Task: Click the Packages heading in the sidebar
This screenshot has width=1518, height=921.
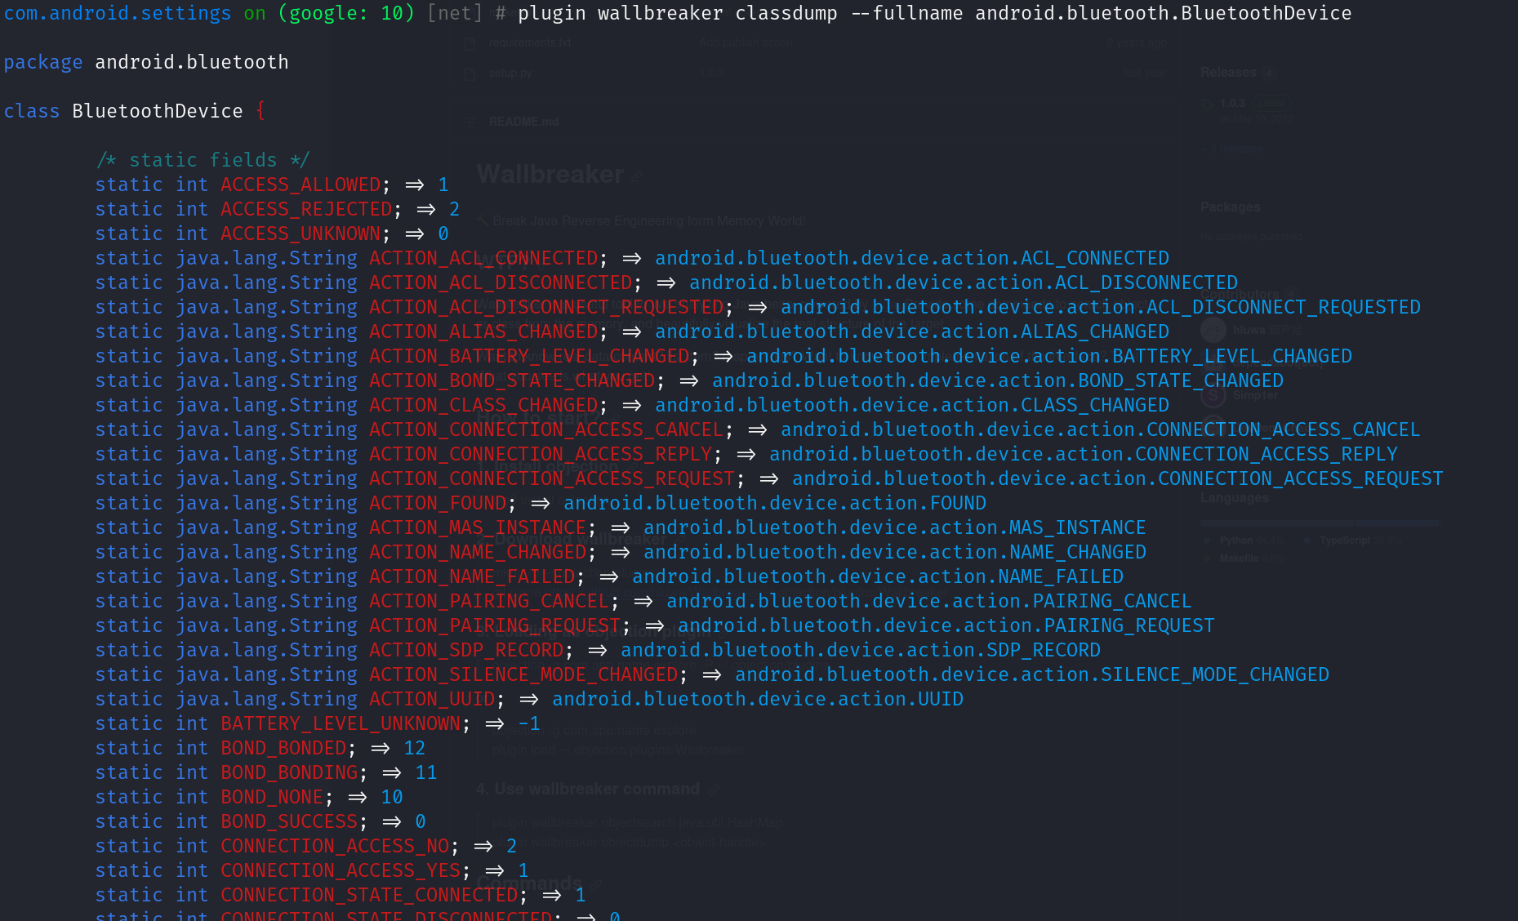Action: (x=1230, y=207)
